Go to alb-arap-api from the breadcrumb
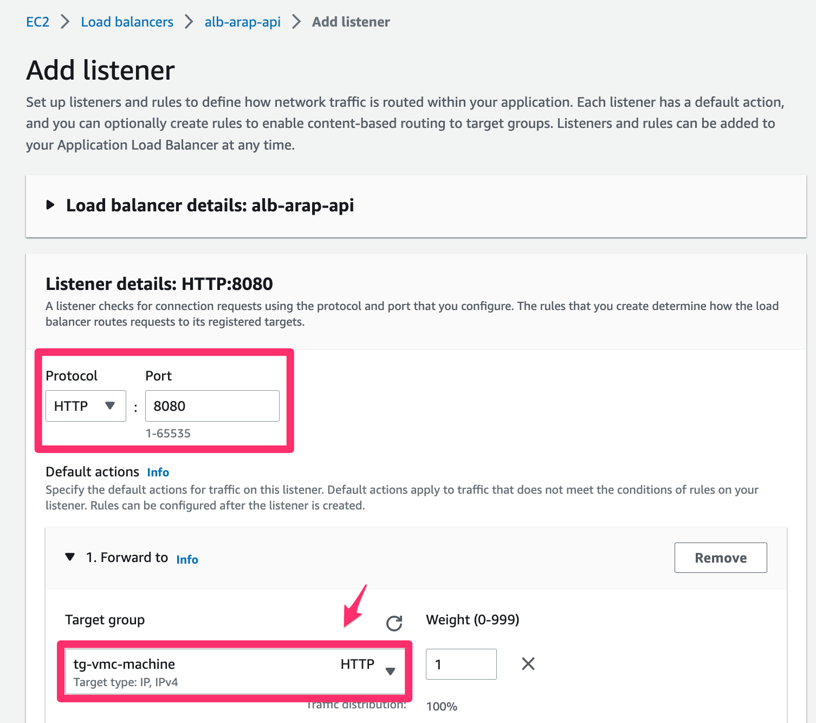 coord(242,22)
